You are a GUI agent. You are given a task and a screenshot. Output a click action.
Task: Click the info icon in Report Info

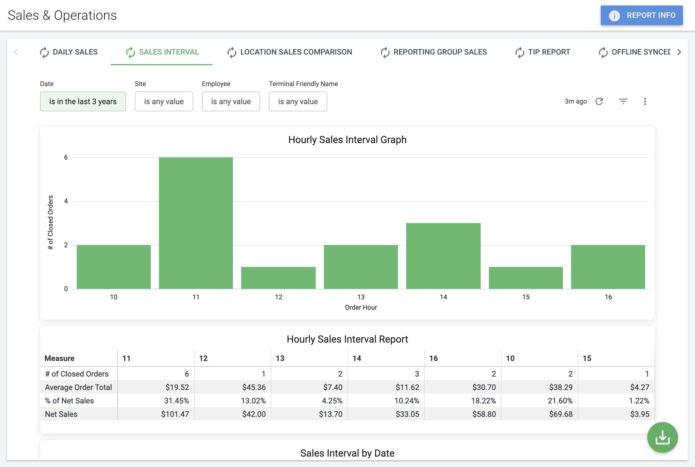(x=614, y=15)
